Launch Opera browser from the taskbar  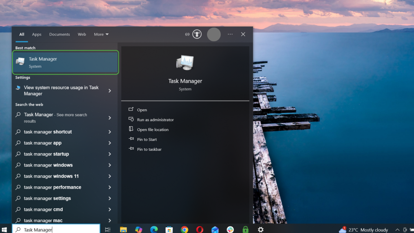click(x=200, y=229)
